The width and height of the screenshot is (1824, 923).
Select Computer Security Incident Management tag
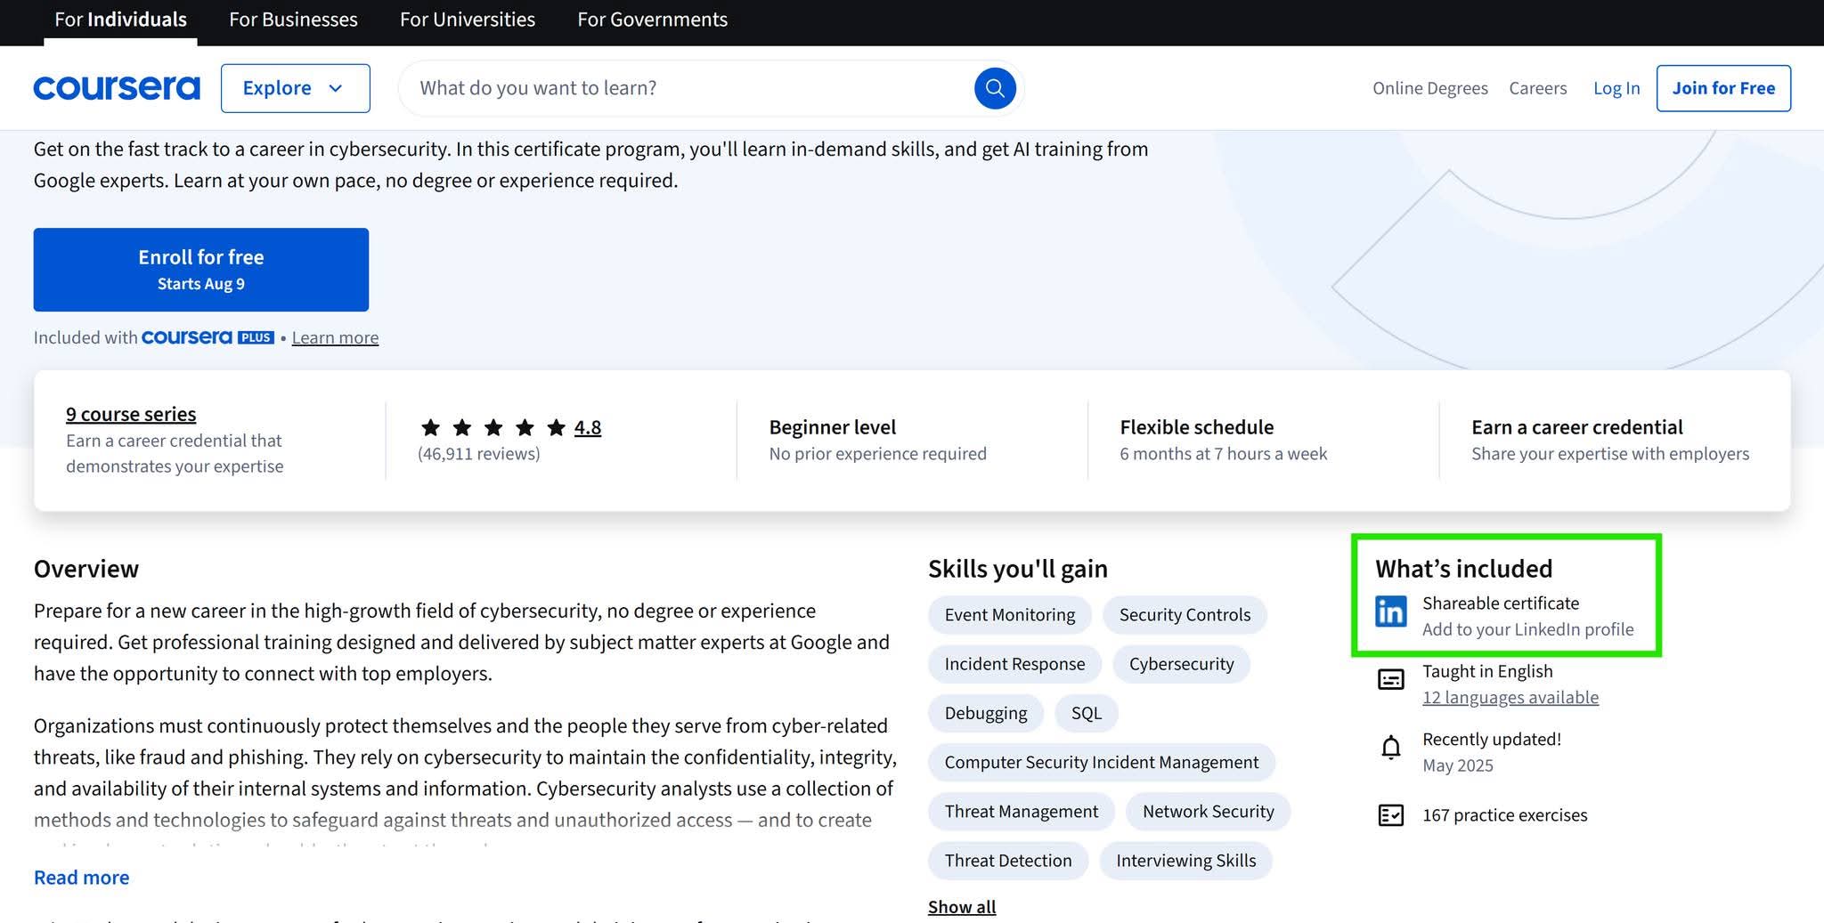coord(1102,762)
